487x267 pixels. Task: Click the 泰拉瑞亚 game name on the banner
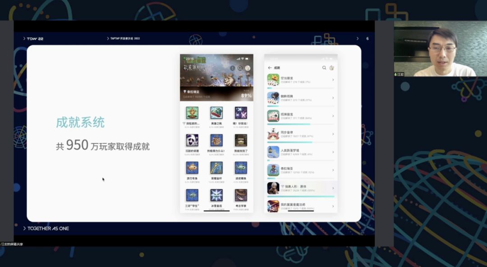[x=193, y=92]
